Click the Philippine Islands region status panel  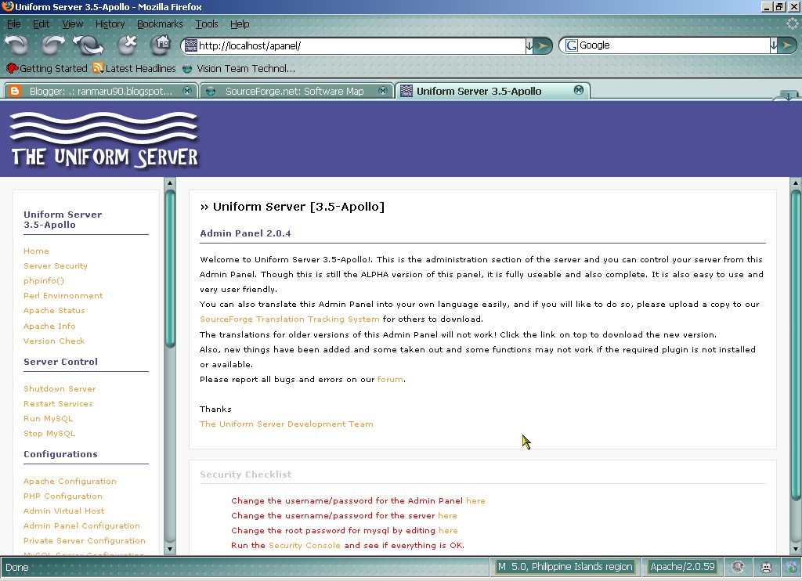[x=565, y=567]
